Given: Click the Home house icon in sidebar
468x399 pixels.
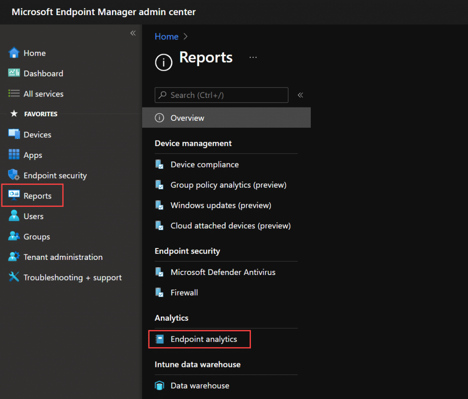Looking at the screenshot, I should tap(14, 53).
